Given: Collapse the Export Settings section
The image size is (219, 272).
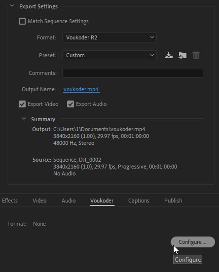Looking at the screenshot, I should [x=12, y=6].
